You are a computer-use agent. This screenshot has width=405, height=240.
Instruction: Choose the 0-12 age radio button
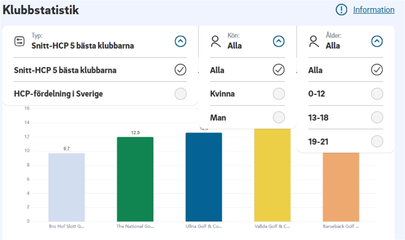[x=377, y=94]
